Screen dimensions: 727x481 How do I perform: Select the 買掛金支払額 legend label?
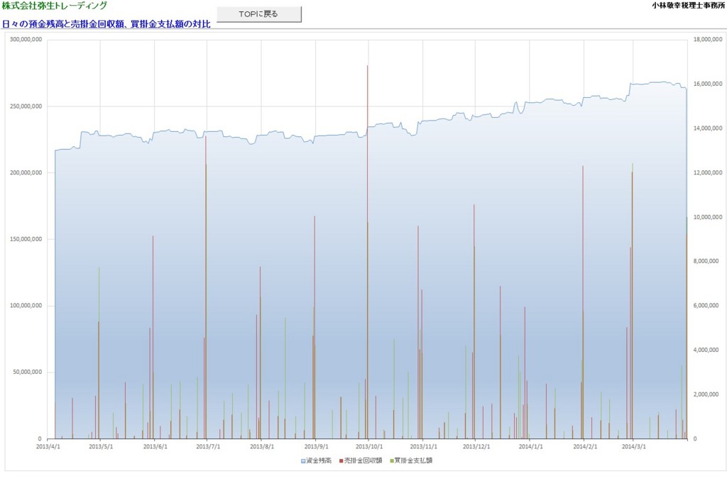click(414, 460)
